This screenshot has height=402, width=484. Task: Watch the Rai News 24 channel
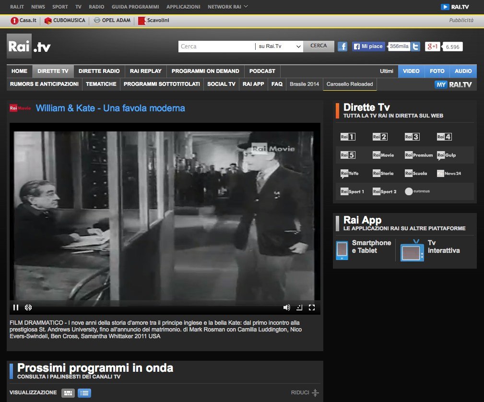click(449, 174)
